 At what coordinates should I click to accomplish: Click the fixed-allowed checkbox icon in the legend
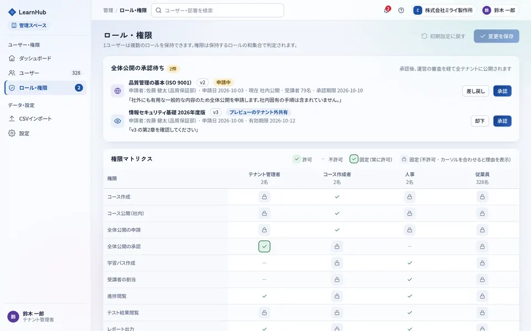pos(354,159)
